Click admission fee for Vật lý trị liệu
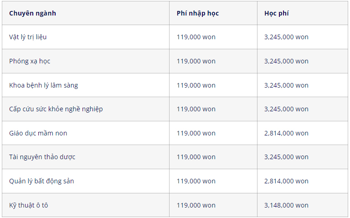This screenshot has height=218, width=350. pyautogui.click(x=196, y=37)
